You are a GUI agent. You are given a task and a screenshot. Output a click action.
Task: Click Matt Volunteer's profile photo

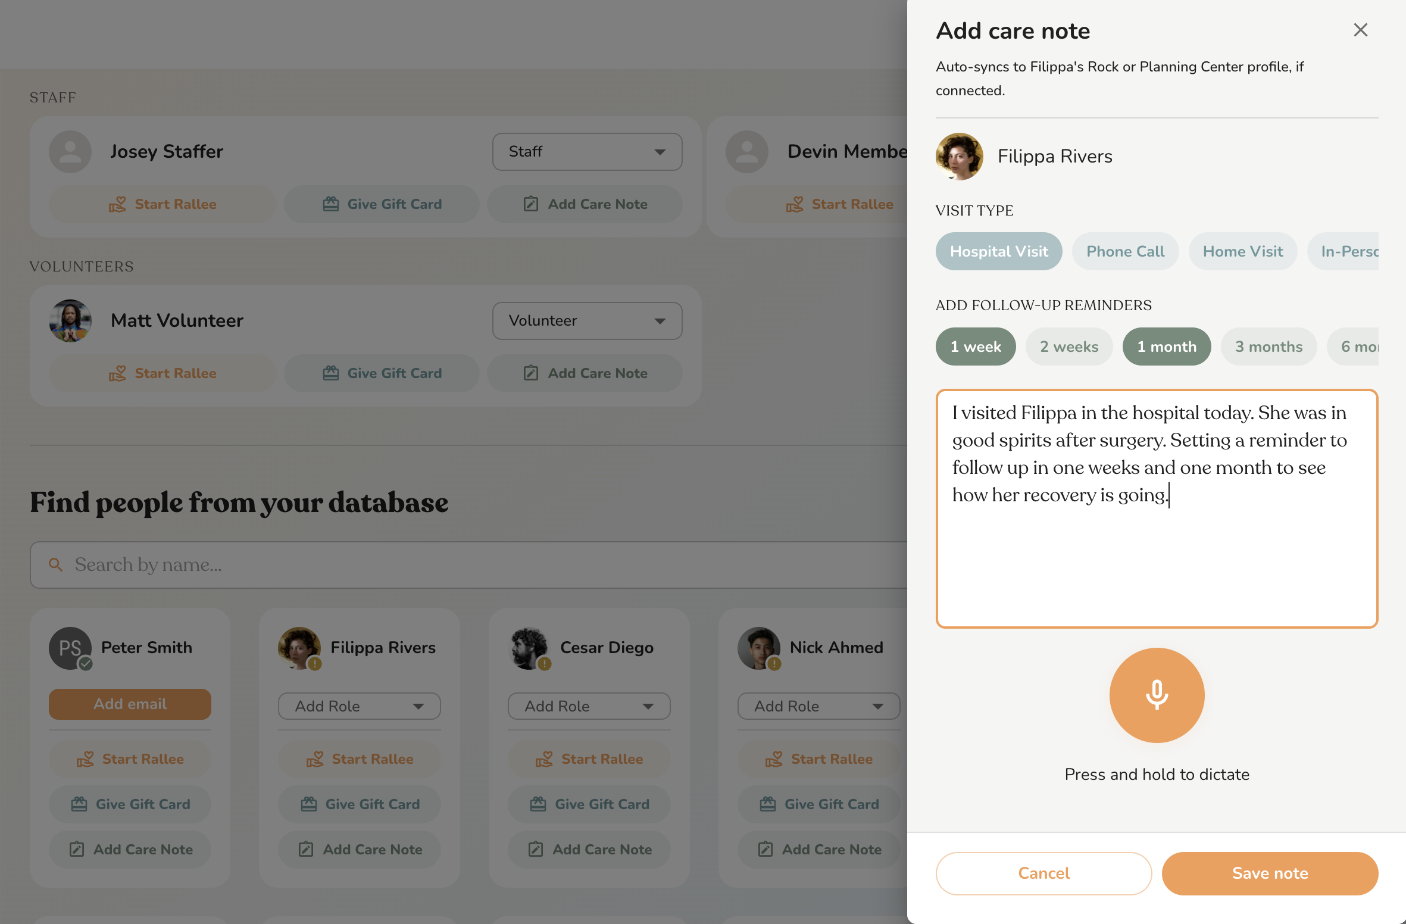[70, 321]
